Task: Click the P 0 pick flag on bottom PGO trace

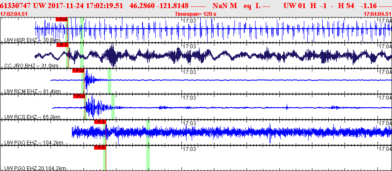Action: tap(100, 147)
